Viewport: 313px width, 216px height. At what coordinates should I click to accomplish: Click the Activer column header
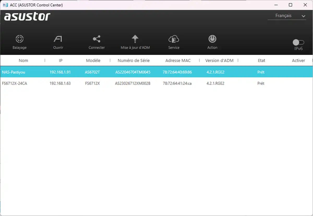pyautogui.click(x=298, y=60)
